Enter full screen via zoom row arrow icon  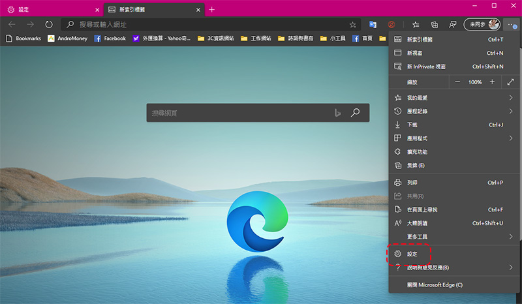(x=510, y=82)
